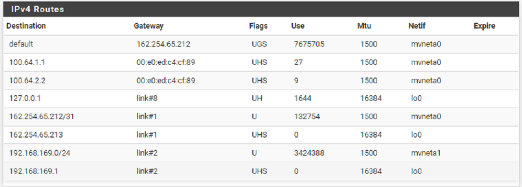Click the Destination column header

(x=26, y=26)
